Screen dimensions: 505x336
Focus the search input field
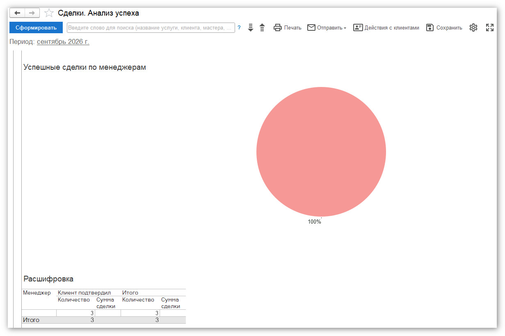(x=151, y=27)
